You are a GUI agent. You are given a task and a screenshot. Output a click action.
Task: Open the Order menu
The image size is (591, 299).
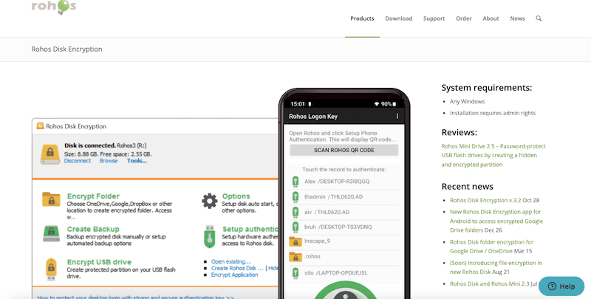point(464,18)
